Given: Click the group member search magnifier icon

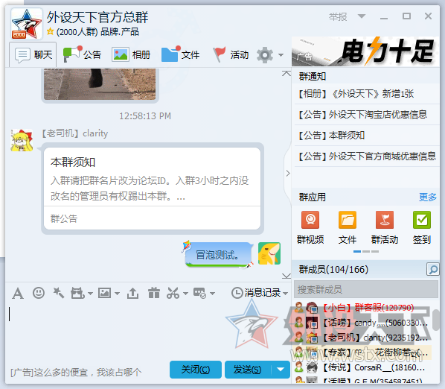Looking at the screenshot, I should 432,269.
